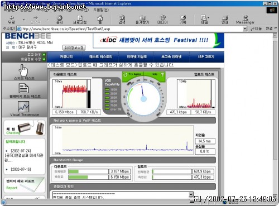Click the 위치정보수정 button
Image resolution: width=279 pixels, height=206 pixels.
[x=74, y=48]
